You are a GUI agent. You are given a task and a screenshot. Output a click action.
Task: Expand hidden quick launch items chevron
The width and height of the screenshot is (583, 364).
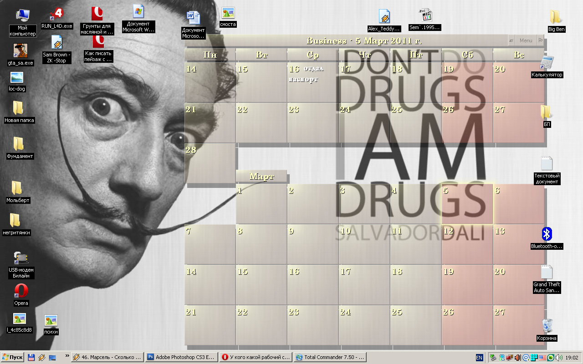tap(67, 356)
